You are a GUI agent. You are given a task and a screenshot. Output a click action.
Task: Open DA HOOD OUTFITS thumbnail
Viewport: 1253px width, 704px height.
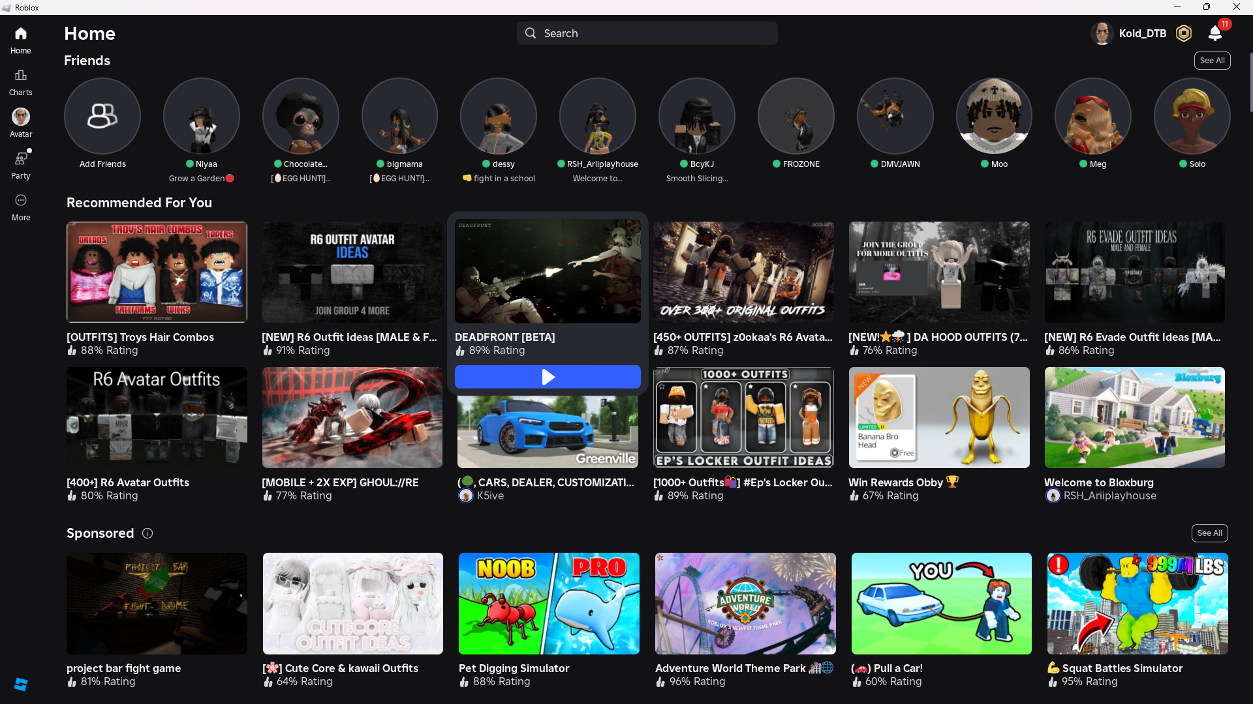pyautogui.click(x=939, y=272)
